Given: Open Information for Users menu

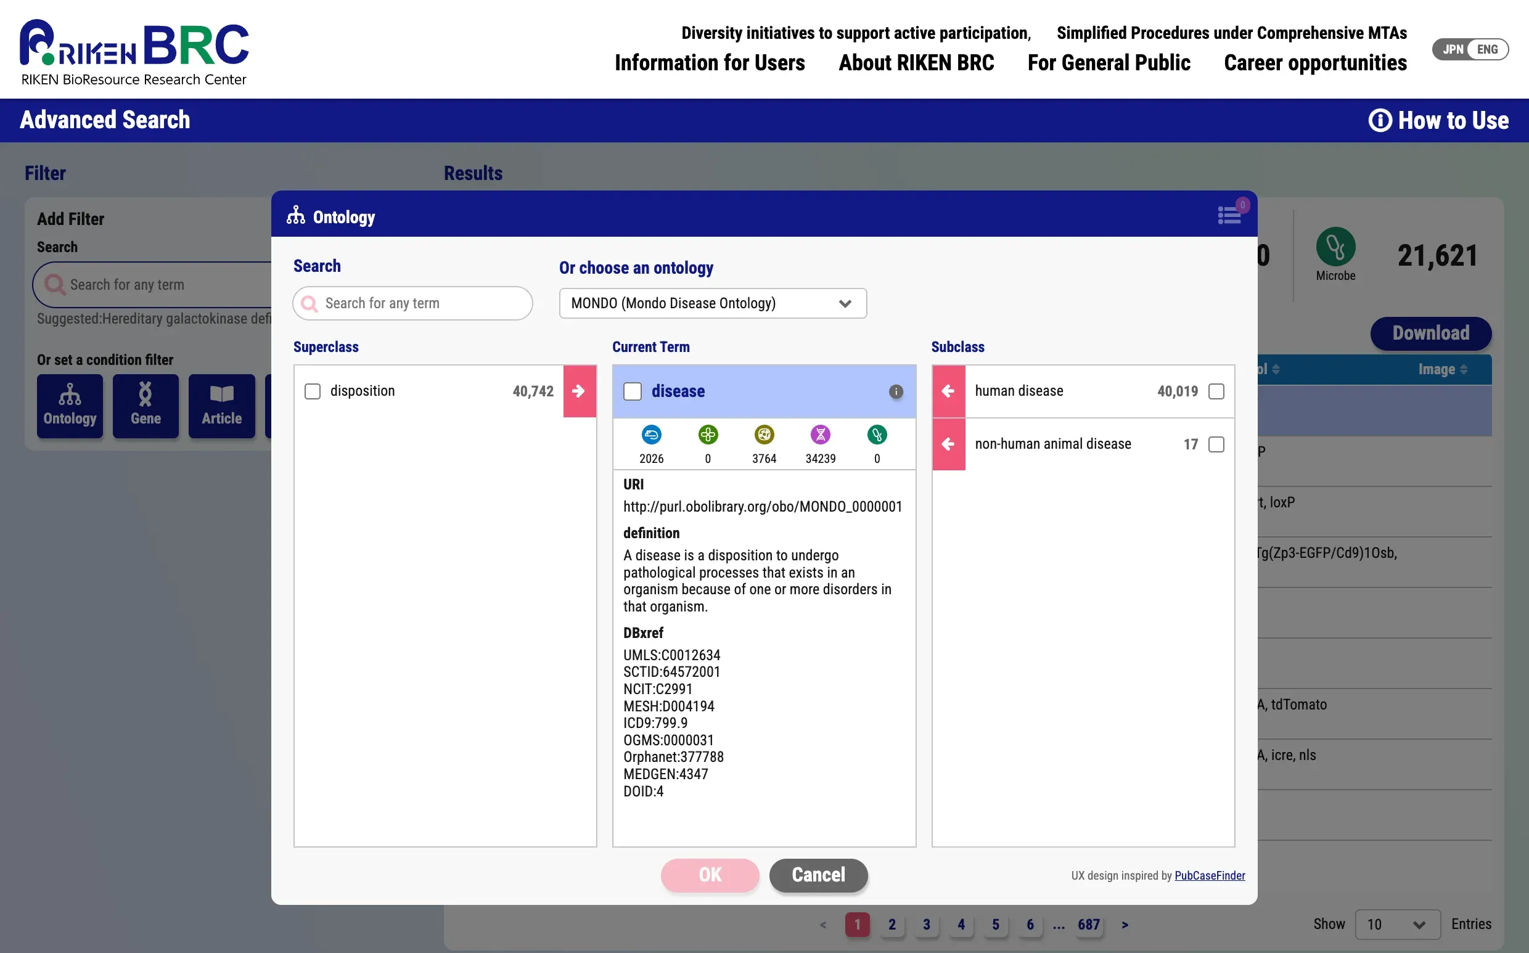Looking at the screenshot, I should coord(709,62).
